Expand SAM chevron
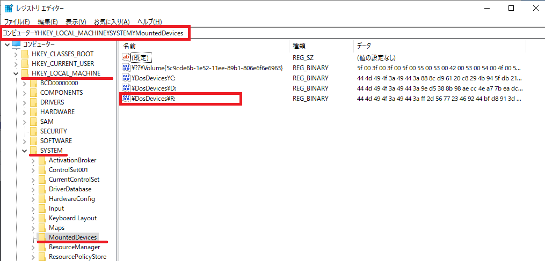Viewport: 545px width, 261px height. (24, 122)
